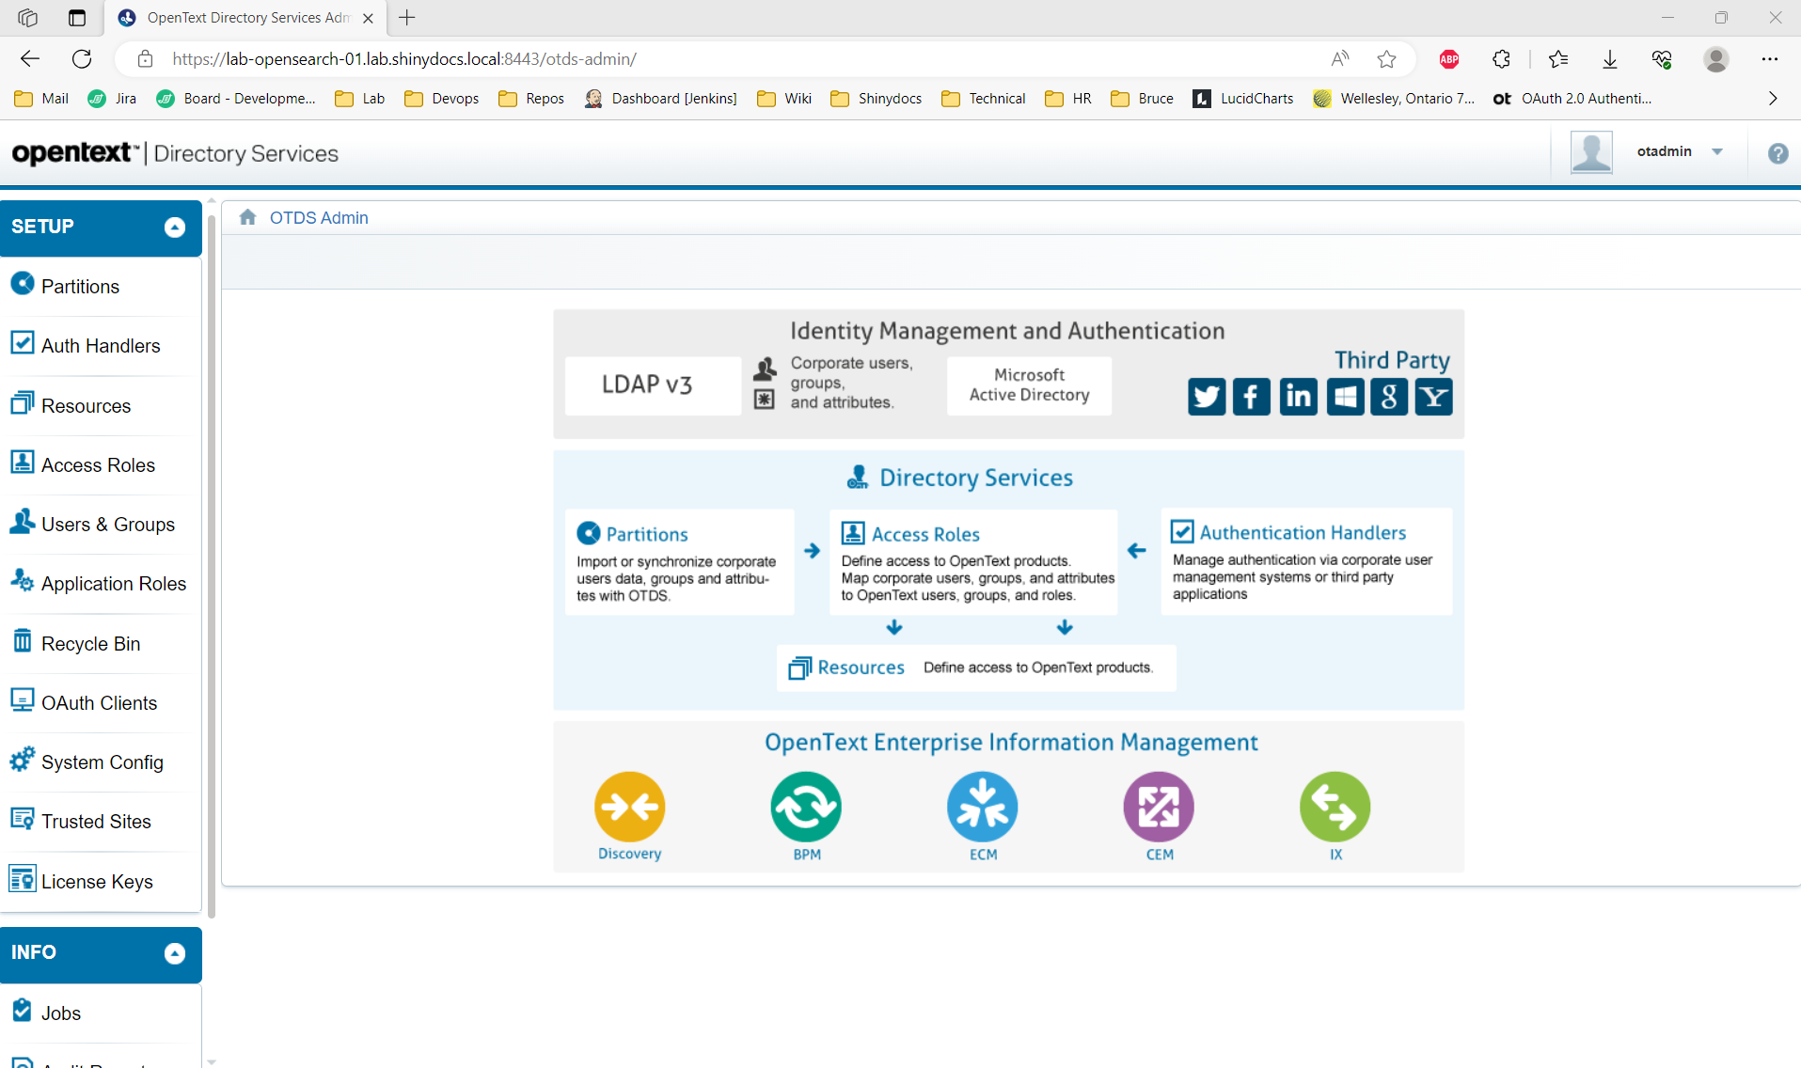Open the Shinydocs bookmarks folder
Viewport: 1801px width, 1068px height.
click(877, 99)
